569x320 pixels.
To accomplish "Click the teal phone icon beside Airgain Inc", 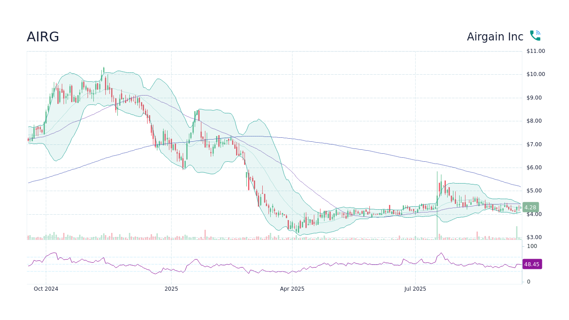I will tap(535, 35).
